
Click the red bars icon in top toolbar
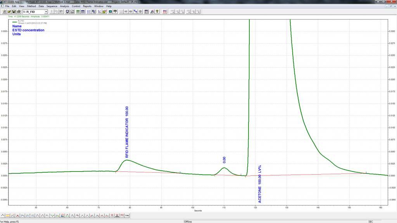point(165,12)
